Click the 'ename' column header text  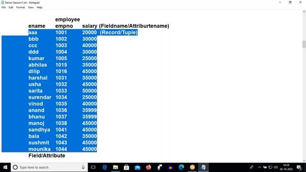click(37, 26)
